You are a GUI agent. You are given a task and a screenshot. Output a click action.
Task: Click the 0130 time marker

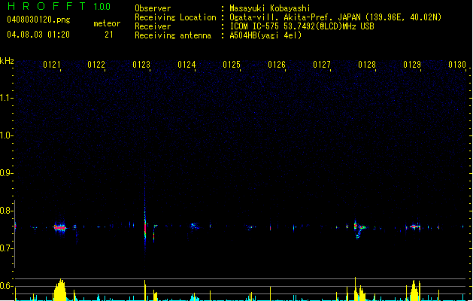pyautogui.click(x=457, y=65)
